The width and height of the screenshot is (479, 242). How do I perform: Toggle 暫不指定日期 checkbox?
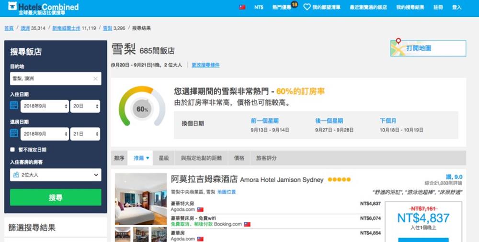pos(12,150)
